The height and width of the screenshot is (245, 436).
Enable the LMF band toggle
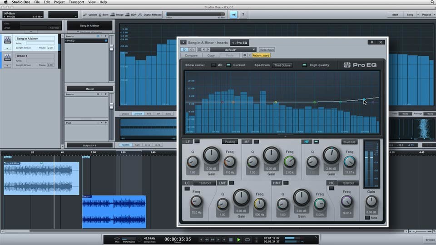(x=231, y=182)
